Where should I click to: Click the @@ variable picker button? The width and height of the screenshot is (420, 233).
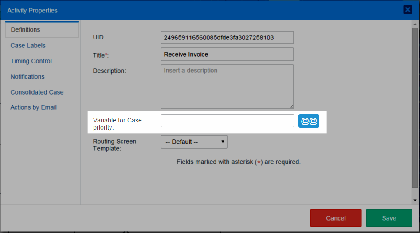pyautogui.click(x=309, y=121)
